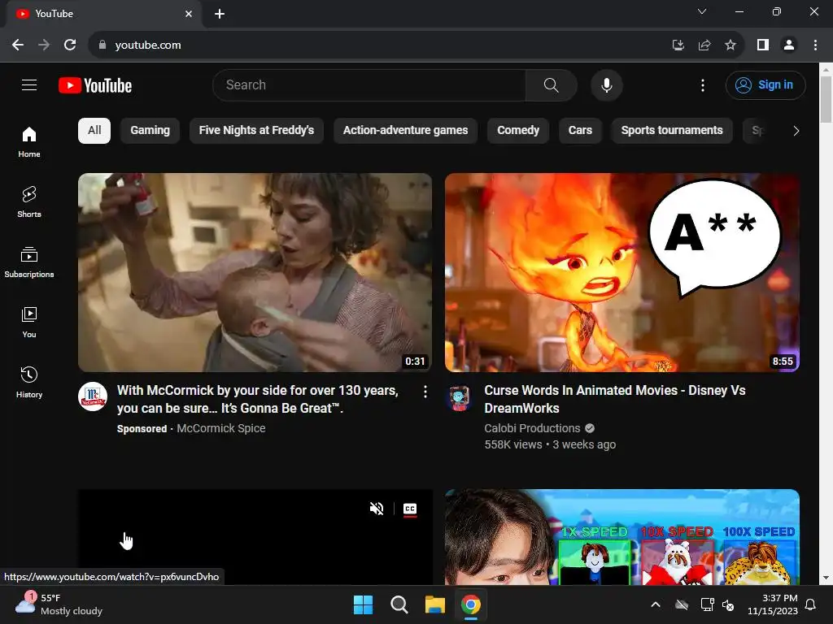The image size is (833, 624).
Task: Start voice search with microphone icon
Action: click(607, 84)
